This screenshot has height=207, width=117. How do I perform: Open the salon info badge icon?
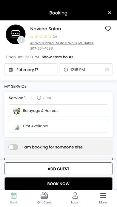click(21, 40)
